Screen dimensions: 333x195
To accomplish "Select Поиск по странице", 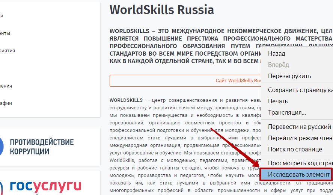I will tap(295, 150).
